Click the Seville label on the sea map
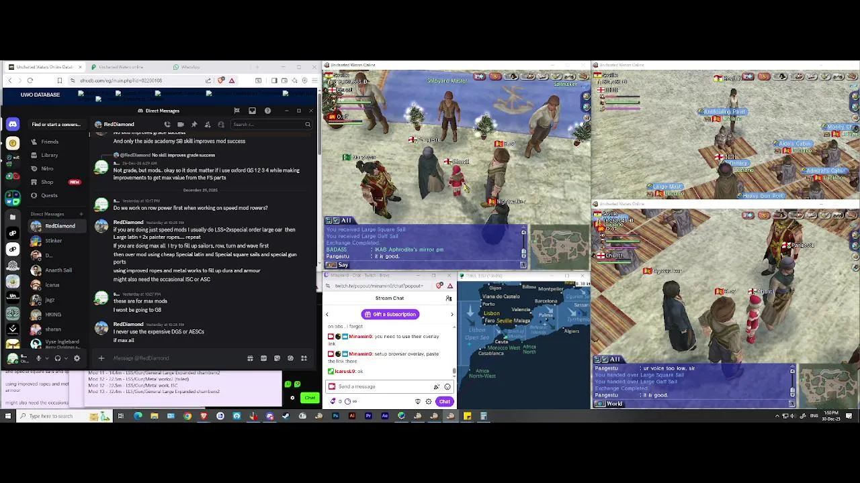This screenshot has width=860, height=483. [x=504, y=321]
